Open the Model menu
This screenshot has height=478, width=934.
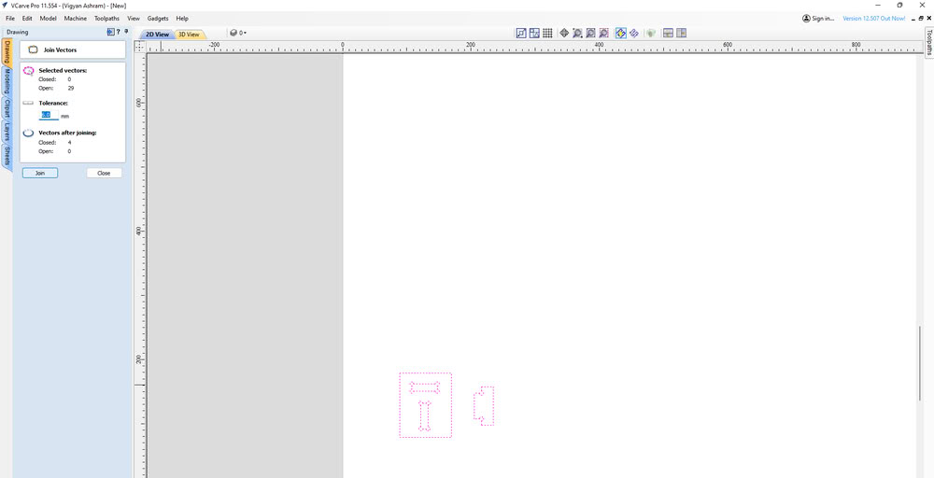click(48, 19)
